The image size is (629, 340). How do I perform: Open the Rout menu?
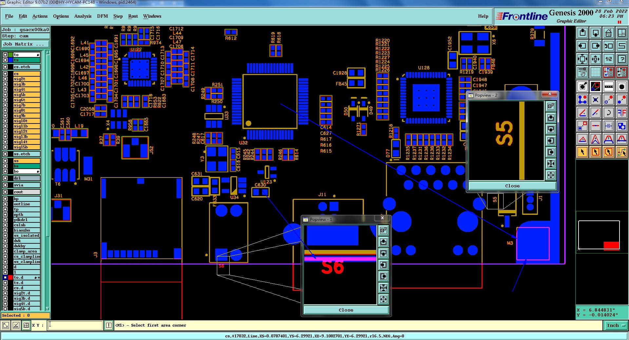coord(133,16)
